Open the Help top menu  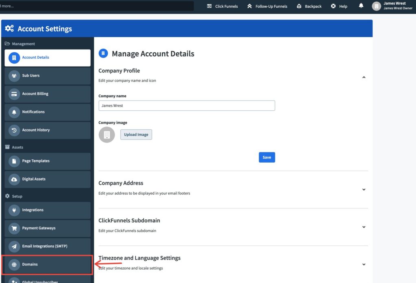pos(339,6)
